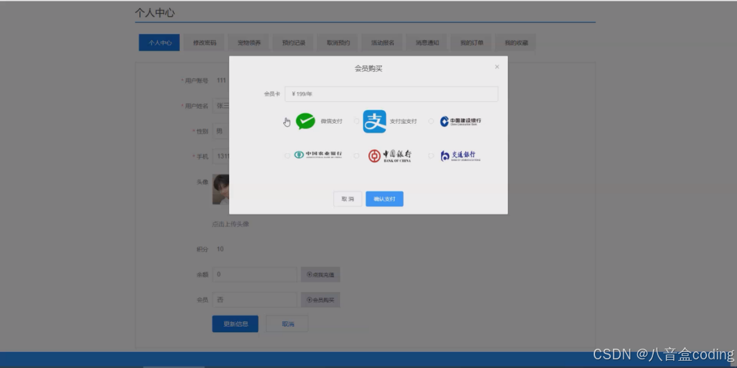Switch to the 我的收藏 tab
Image resolution: width=737 pixels, height=368 pixels.
[x=516, y=43]
